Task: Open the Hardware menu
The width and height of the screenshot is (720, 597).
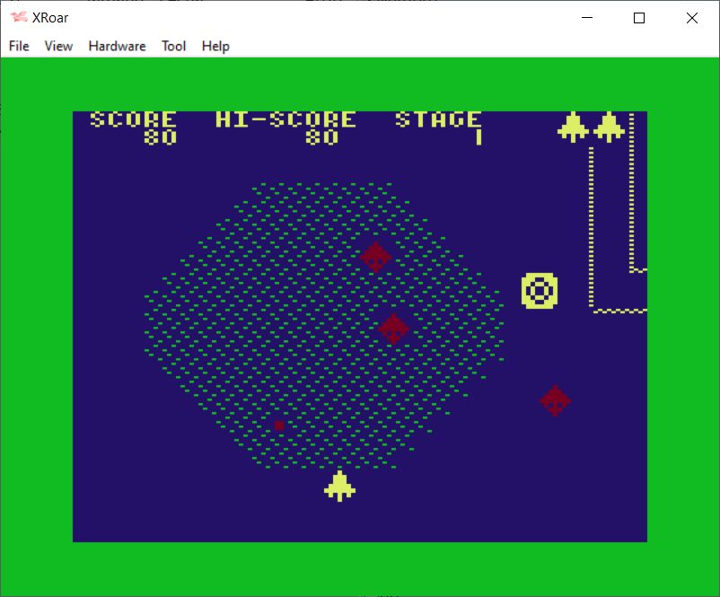Action: (117, 46)
